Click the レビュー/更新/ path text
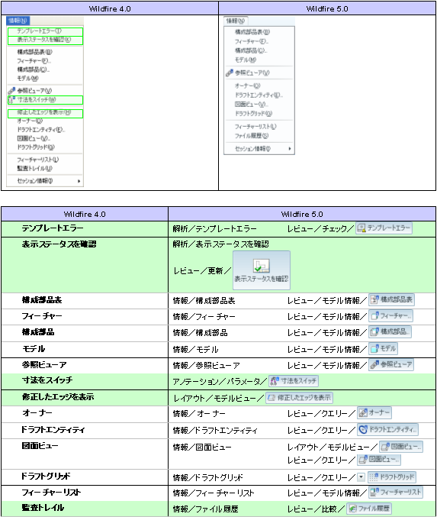 [x=203, y=270]
